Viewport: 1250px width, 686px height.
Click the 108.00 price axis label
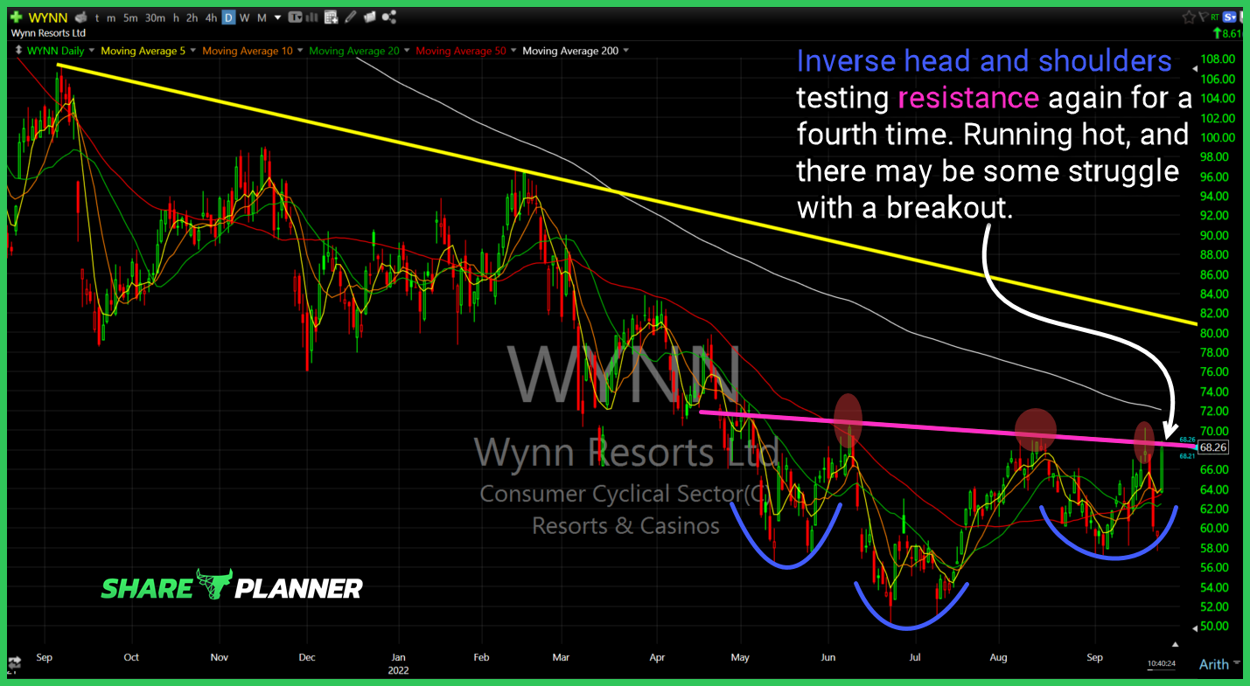point(1217,59)
